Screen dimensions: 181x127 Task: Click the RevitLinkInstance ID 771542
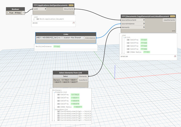tap(57, 47)
